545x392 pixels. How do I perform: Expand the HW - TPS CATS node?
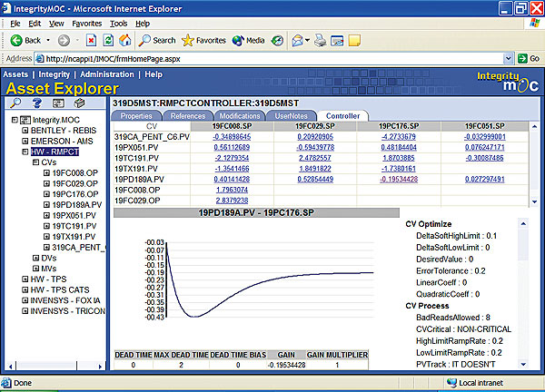pyautogui.click(x=25, y=289)
